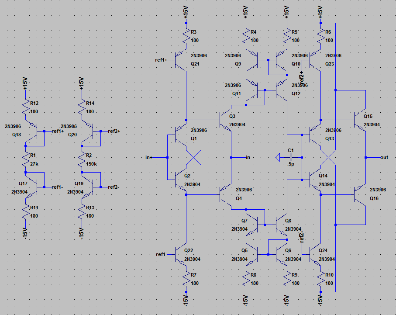396x315 pixels.
Task: Click the '.5p' capacitor value text
Action: click(291, 165)
